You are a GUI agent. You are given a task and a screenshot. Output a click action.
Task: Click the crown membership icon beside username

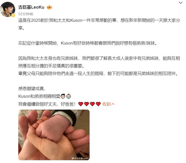(49, 7)
